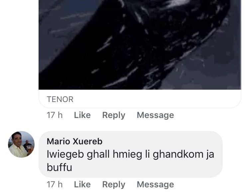
Task: Click the TENOR source label
Action: pyautogui.click(x=60, y=99)
